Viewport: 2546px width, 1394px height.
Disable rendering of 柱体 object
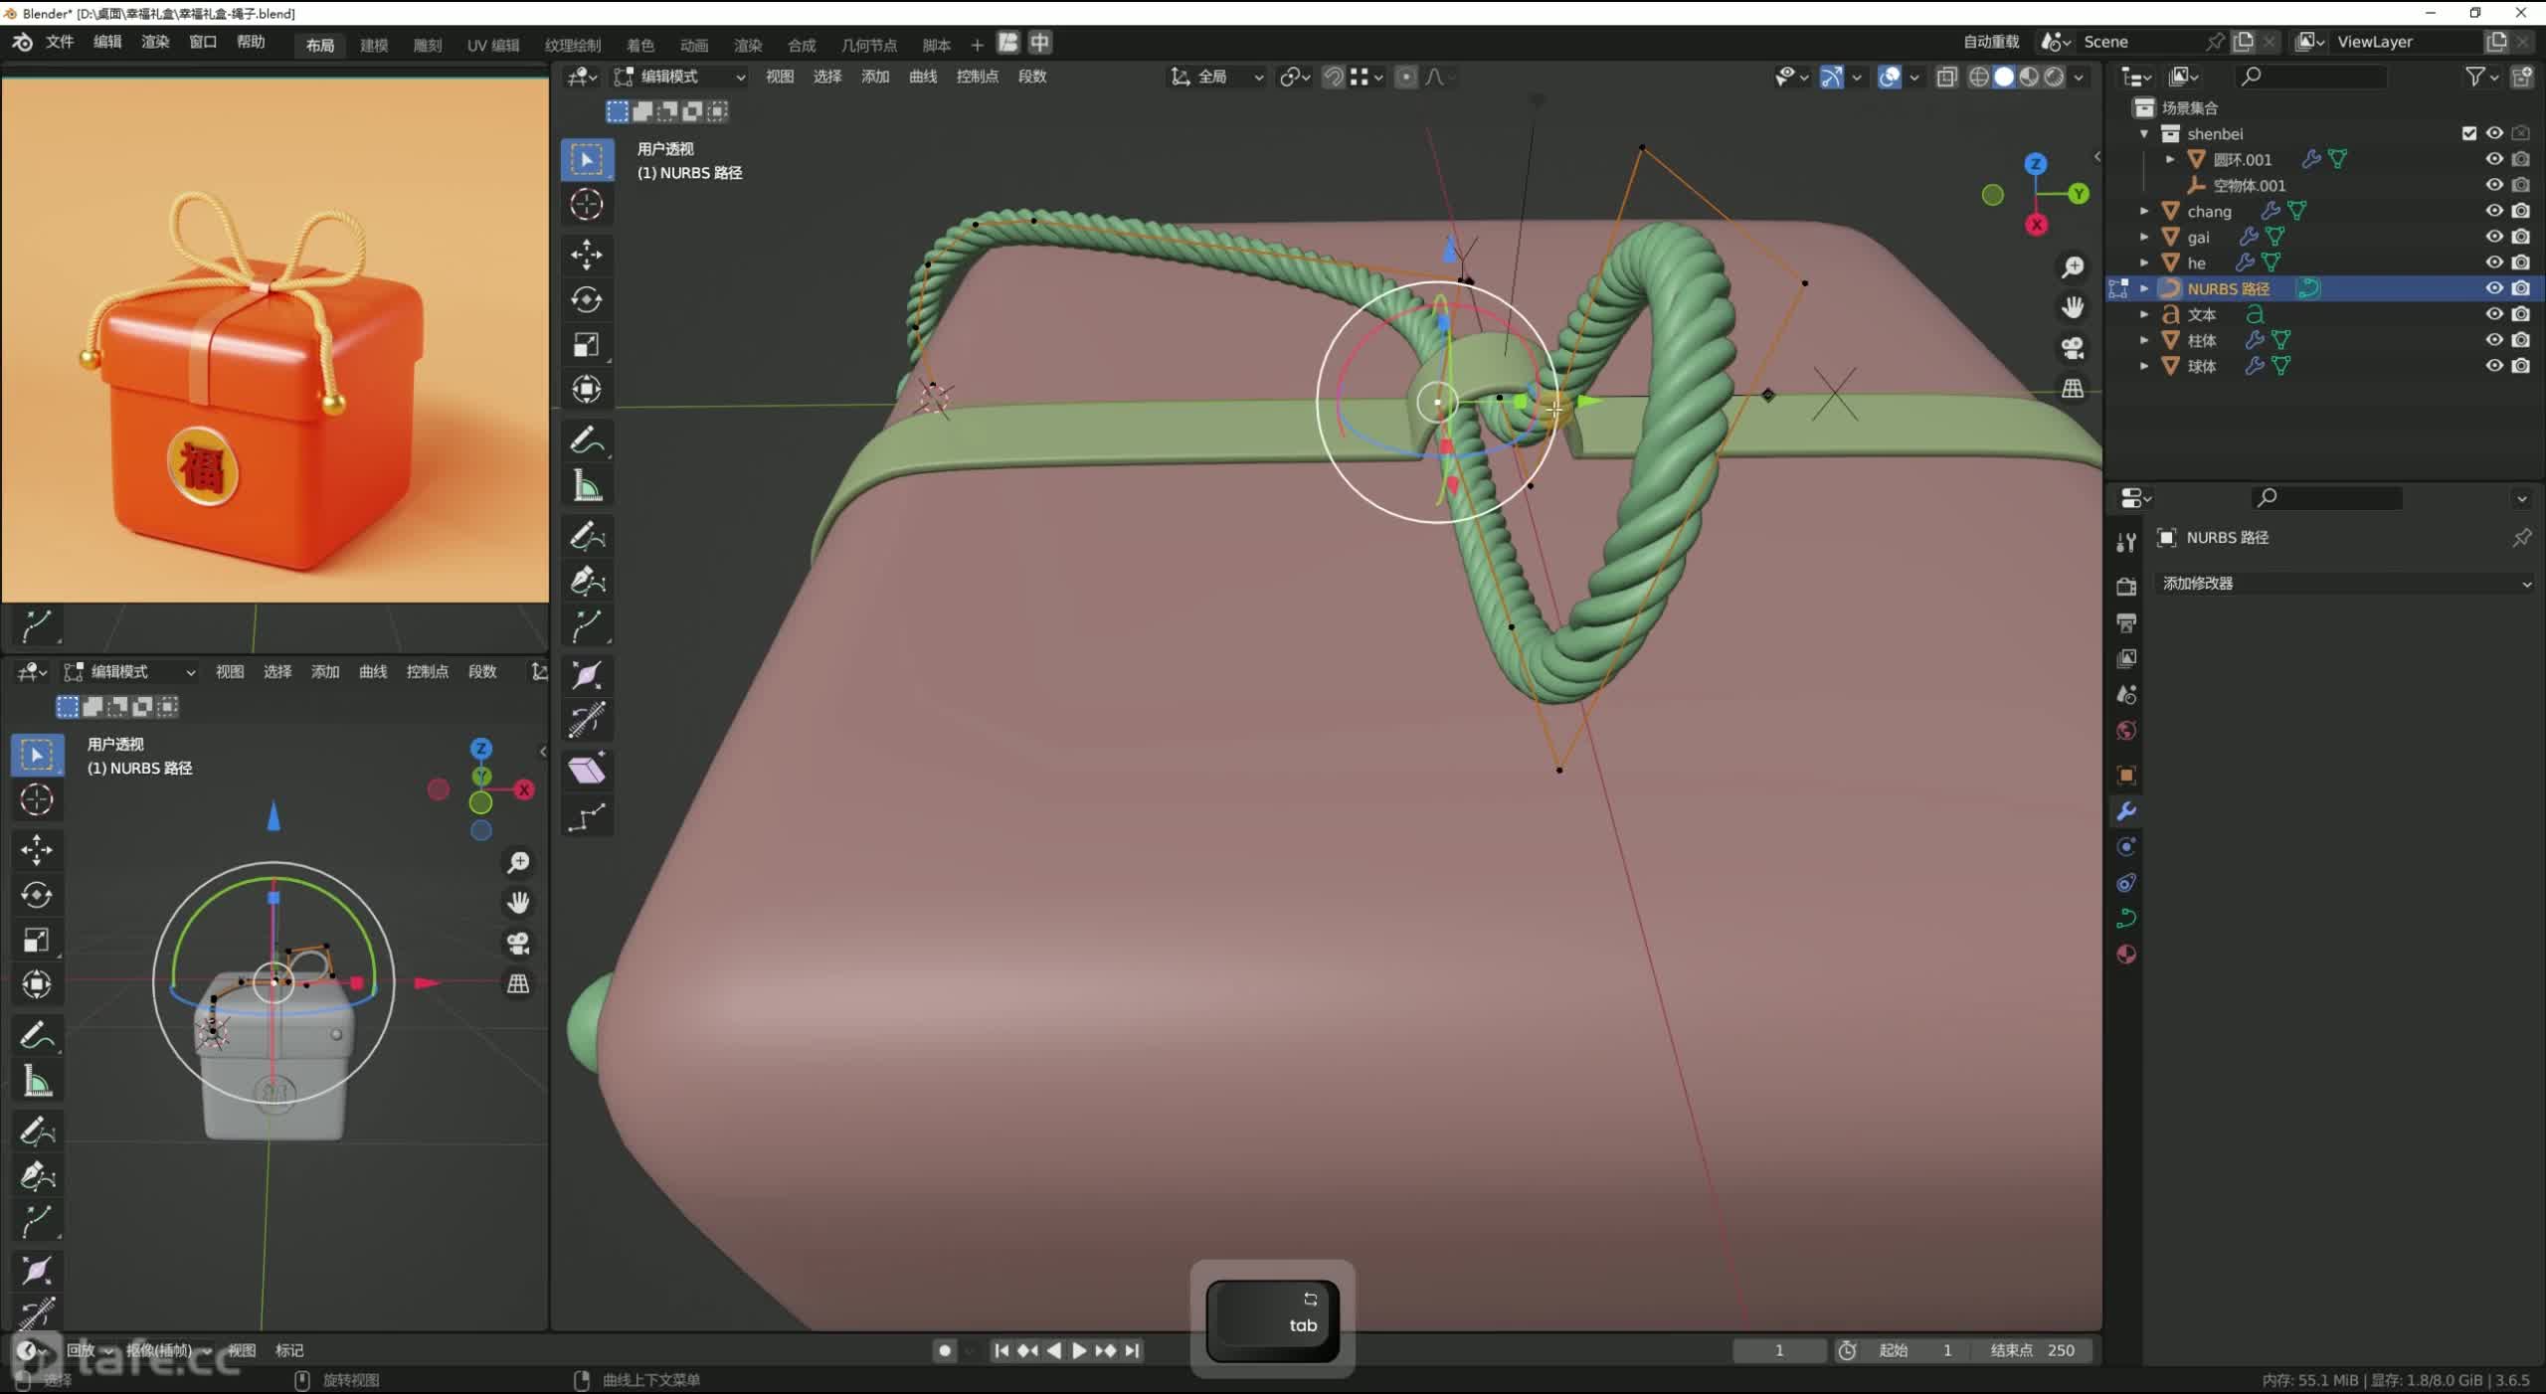pyautogui.click(x=2521, y=340)
